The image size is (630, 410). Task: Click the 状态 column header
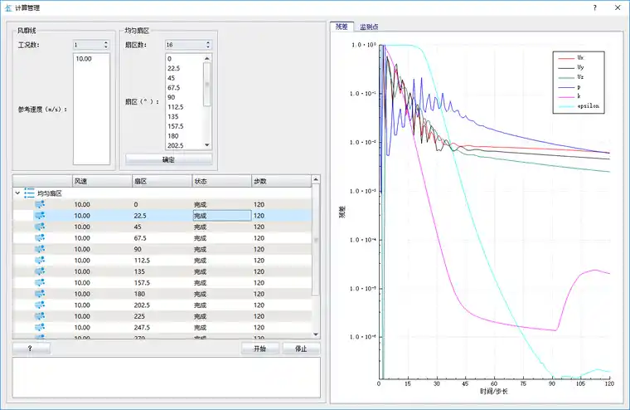(222, 181)
